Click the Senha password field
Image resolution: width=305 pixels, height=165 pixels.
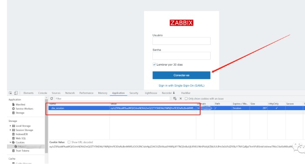pos(181,56)
